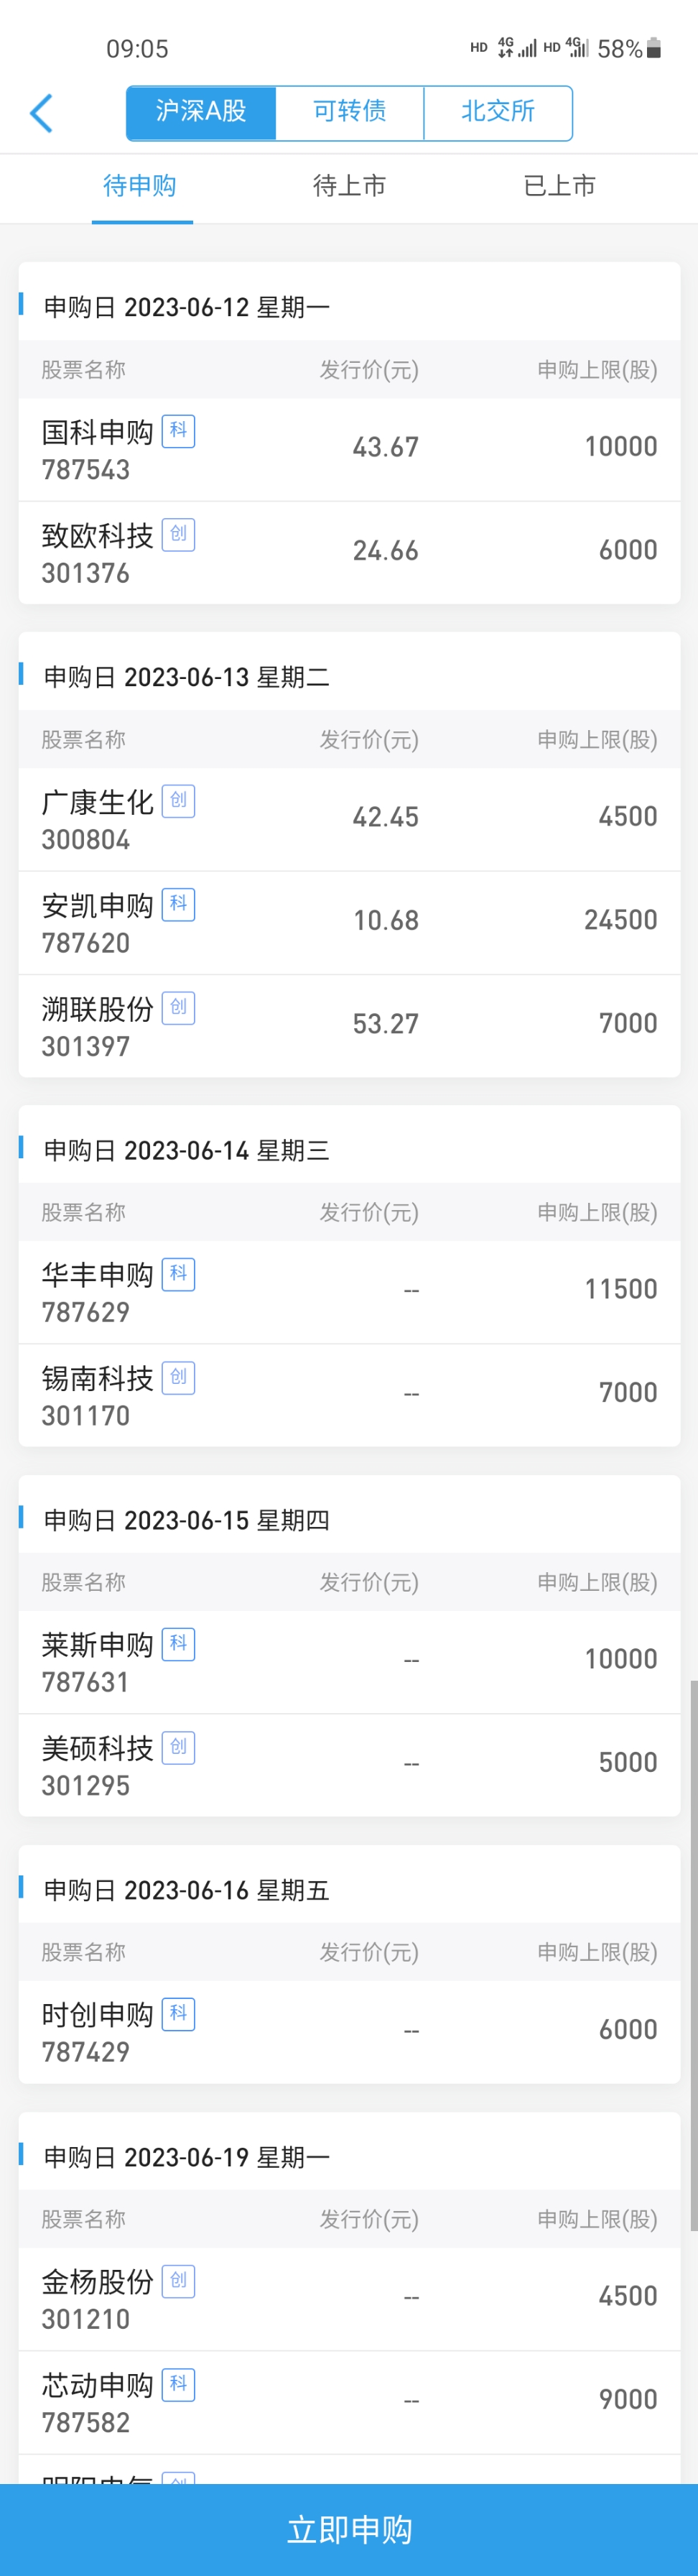Click the 科 badge beside 时创申购

coord(178,2013)
